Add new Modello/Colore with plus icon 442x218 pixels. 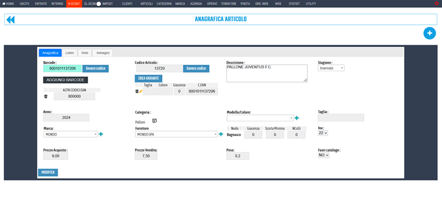click(x=296, y=118)
